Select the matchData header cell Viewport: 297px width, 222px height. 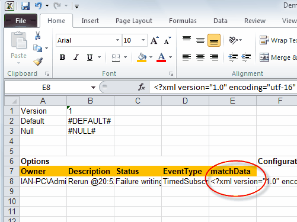click(x=232, y=171)
